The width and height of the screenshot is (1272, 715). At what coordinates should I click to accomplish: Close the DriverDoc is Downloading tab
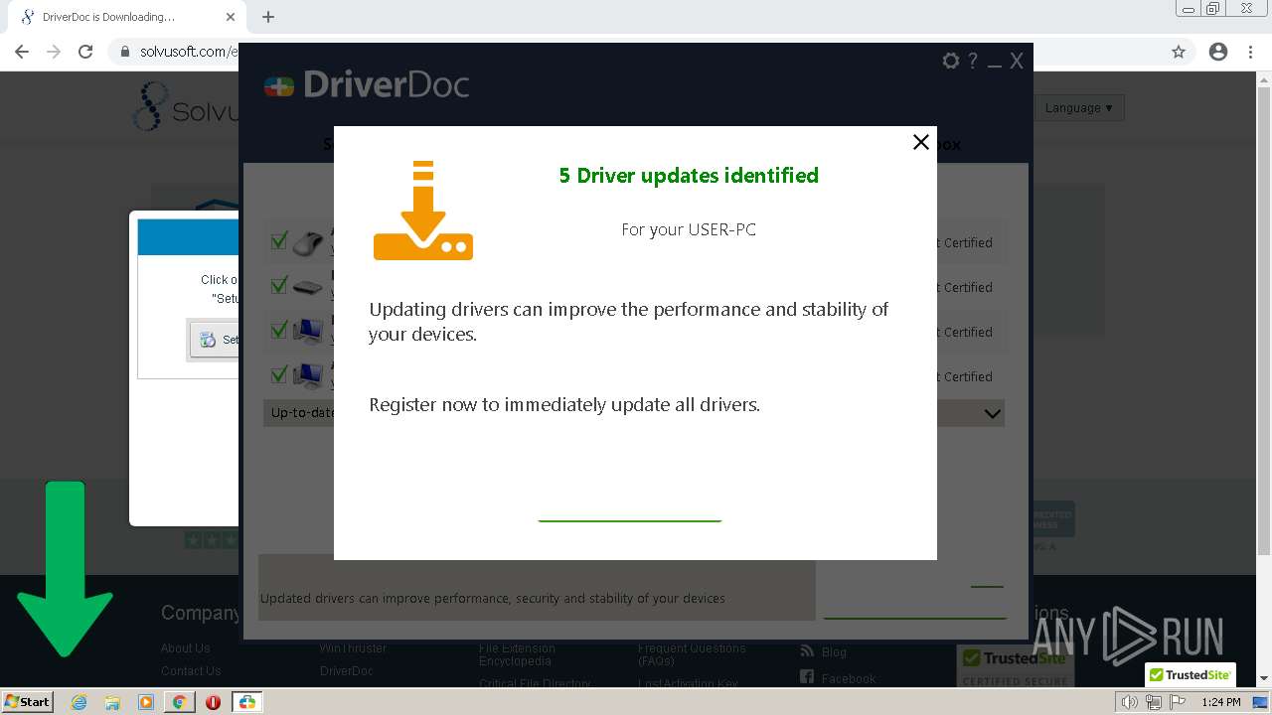(230, 17)
